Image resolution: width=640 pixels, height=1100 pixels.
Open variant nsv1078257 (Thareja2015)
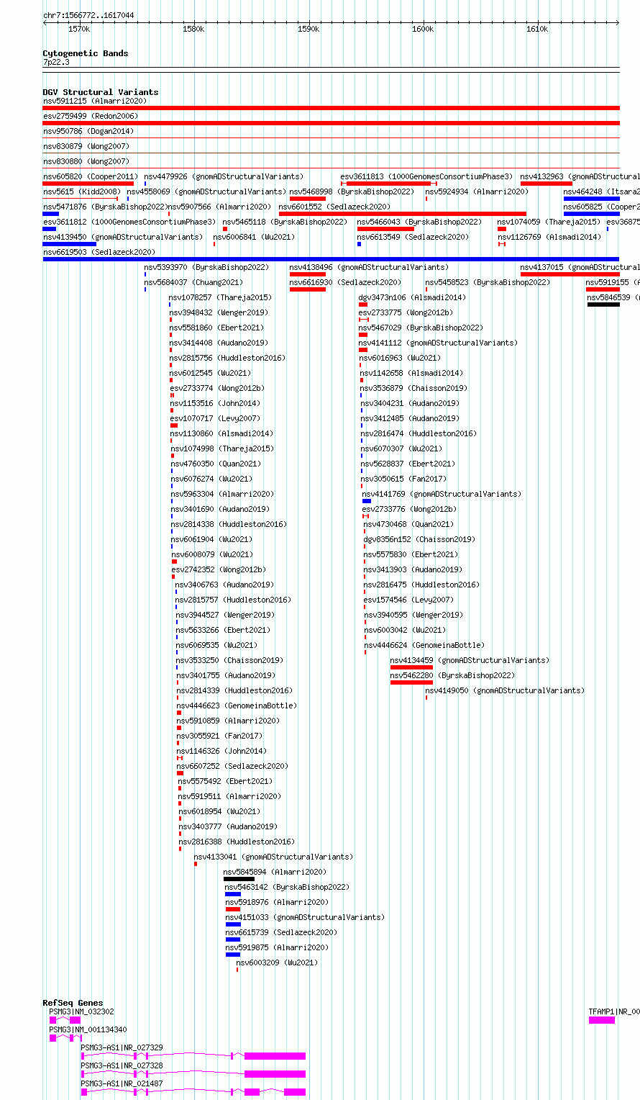220,297
